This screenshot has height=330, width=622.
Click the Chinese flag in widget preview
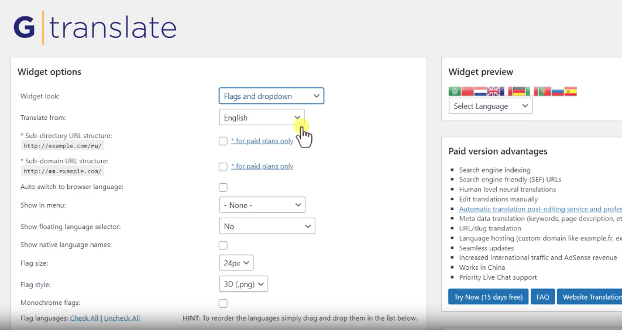coord(468,91)
